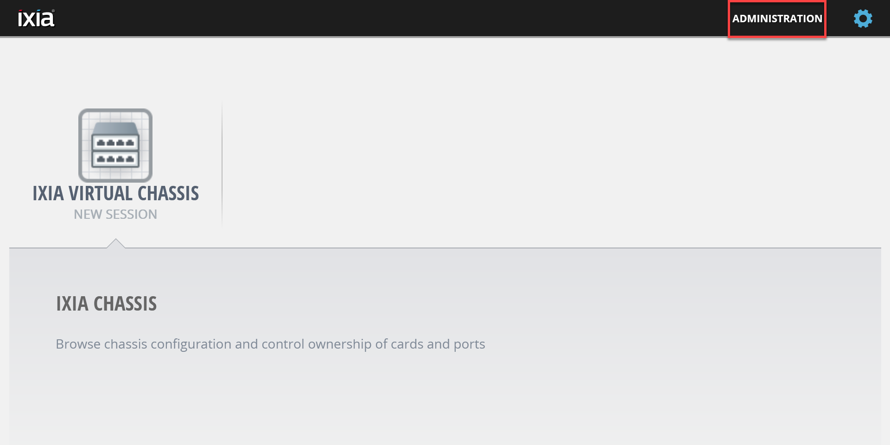Click the word CHASSIS in IXIA CHASSIS heading
This screenshot has height=445, width=890.
(125, 304)
